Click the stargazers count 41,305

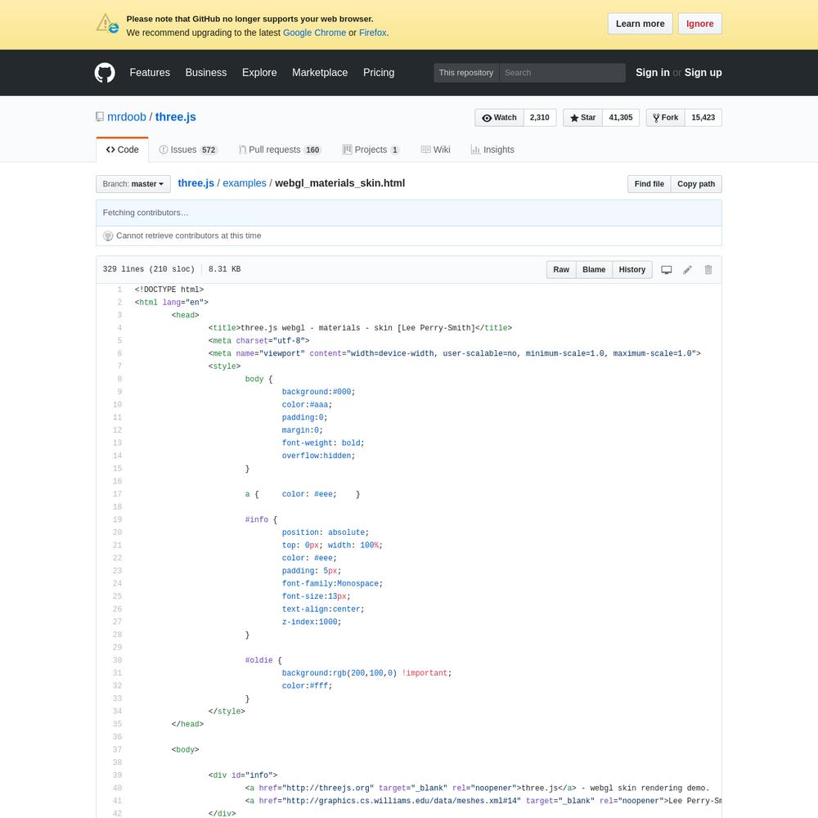click(x=621, y=117)
